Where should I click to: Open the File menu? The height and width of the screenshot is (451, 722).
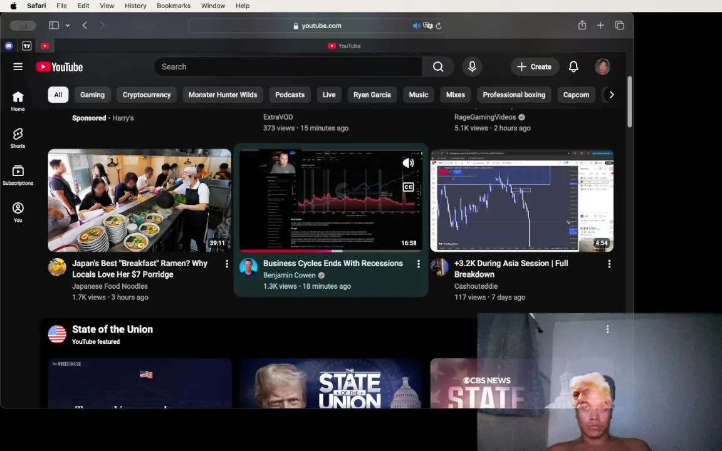61,6
